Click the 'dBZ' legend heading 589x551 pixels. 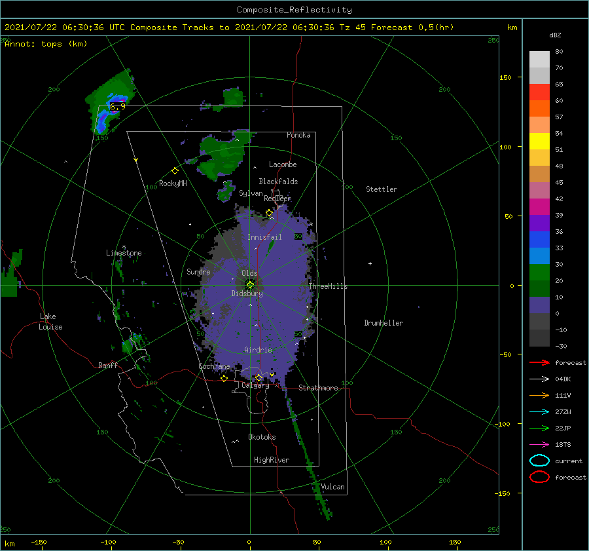tap(555, 35)
